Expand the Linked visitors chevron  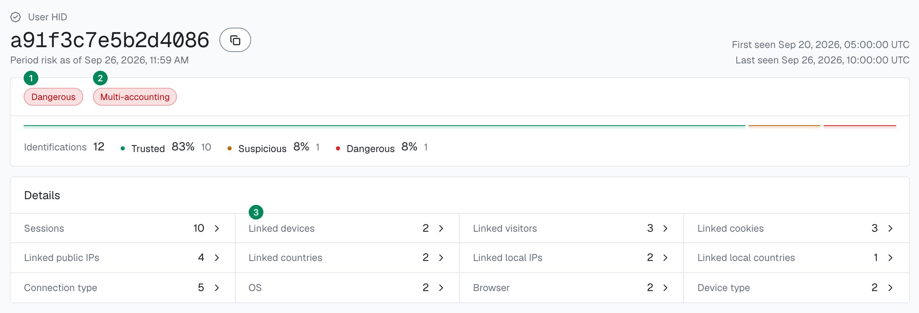665,228
